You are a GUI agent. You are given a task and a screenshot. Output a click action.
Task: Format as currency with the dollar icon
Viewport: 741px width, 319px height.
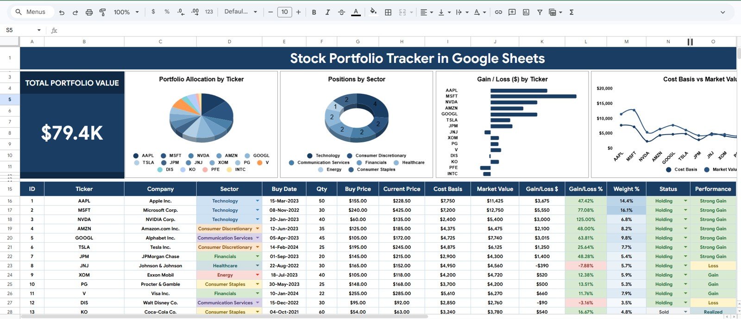(x=153, y=12)
